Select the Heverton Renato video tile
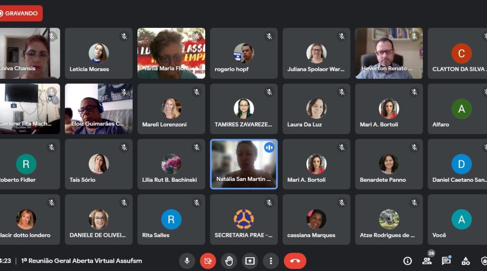 click(x=389, y=53)
